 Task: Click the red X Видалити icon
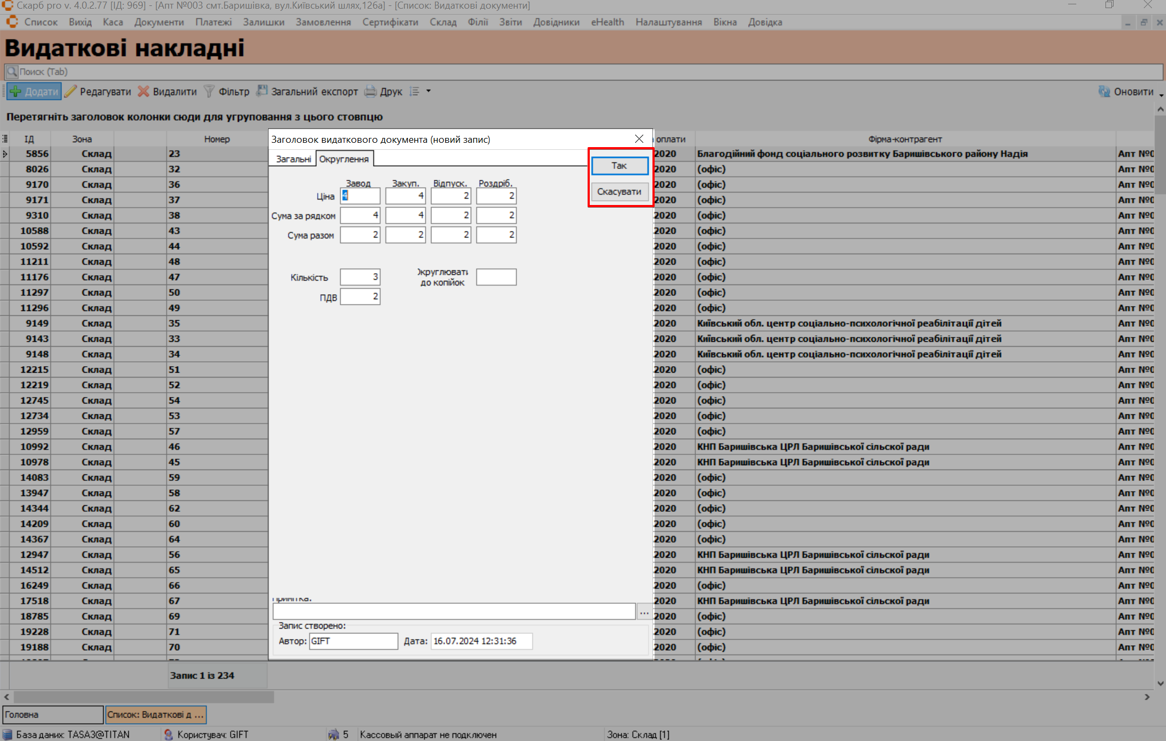point(143,91)
